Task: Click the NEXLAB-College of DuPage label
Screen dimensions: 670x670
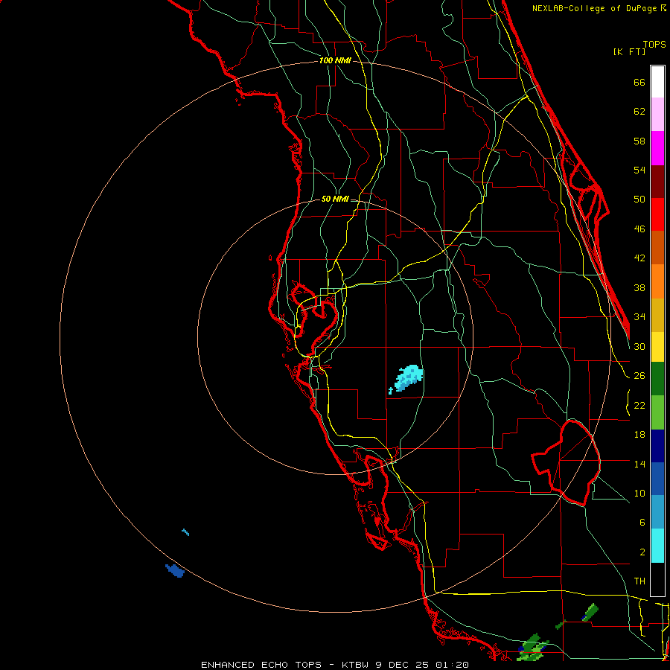Action: click(594, 8)
